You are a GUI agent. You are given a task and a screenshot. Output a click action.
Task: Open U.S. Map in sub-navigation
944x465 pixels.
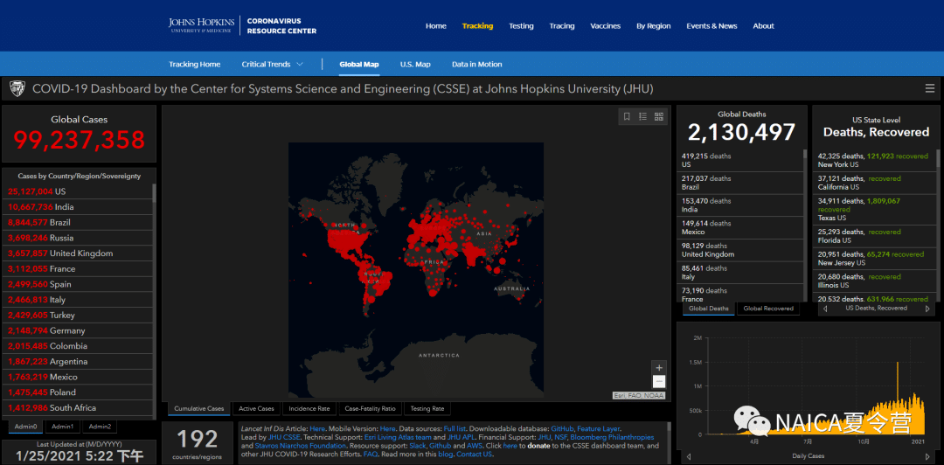coord(415,65)
